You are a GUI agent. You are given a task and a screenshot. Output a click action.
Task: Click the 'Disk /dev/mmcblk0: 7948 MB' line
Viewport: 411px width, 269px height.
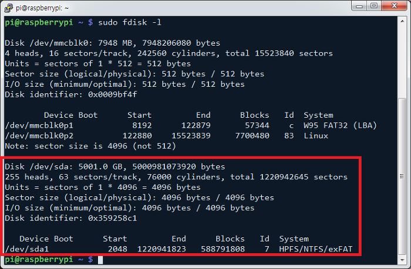[113, 43]
